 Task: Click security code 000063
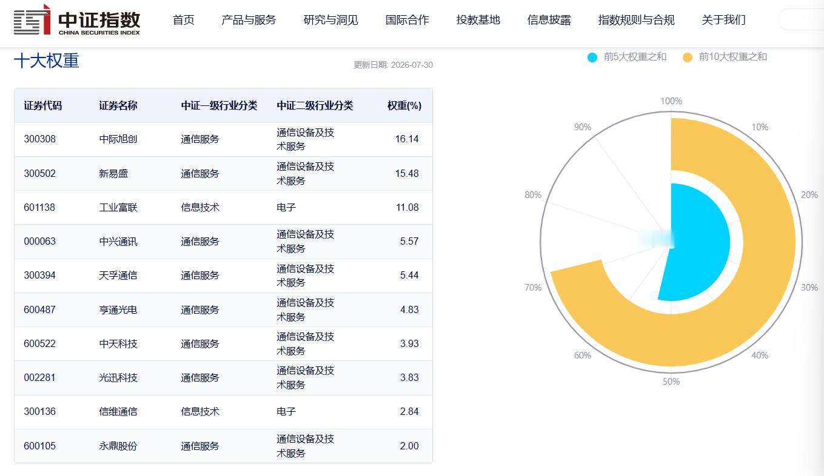[40, 241]
